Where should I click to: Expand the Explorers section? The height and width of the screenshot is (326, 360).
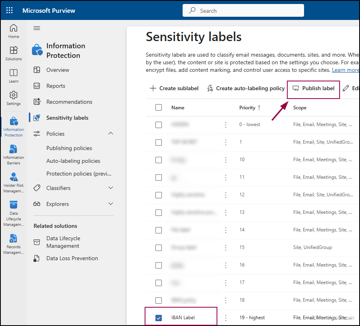click(x=111, y=204)
